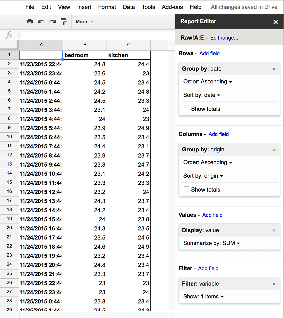Image resolution: width=284 pixels, height=318 pixels.
Task: Click kitchen value 24.8 in row 5
Action: [x=129, y=92]
